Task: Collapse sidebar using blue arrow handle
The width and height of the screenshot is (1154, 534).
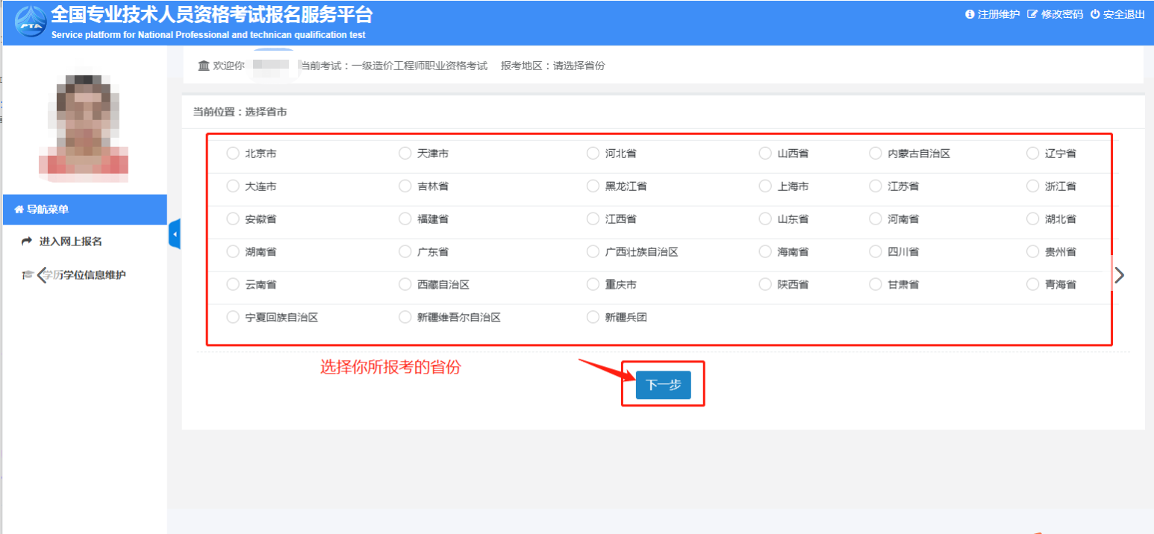Action: pyautogui.click(x=175, y=234)
